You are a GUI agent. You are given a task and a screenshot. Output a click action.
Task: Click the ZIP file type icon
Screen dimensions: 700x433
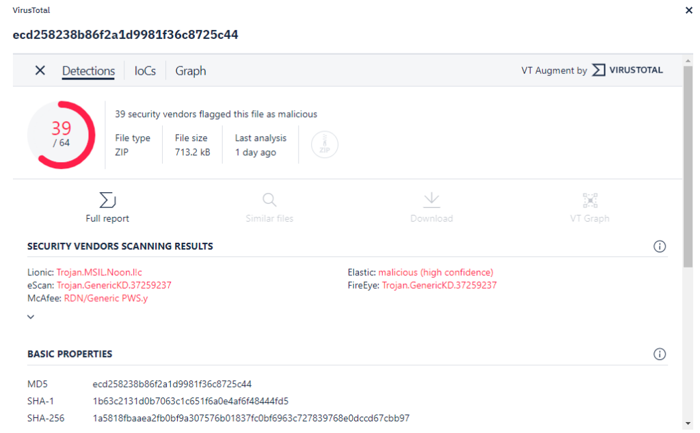(325, 144)
